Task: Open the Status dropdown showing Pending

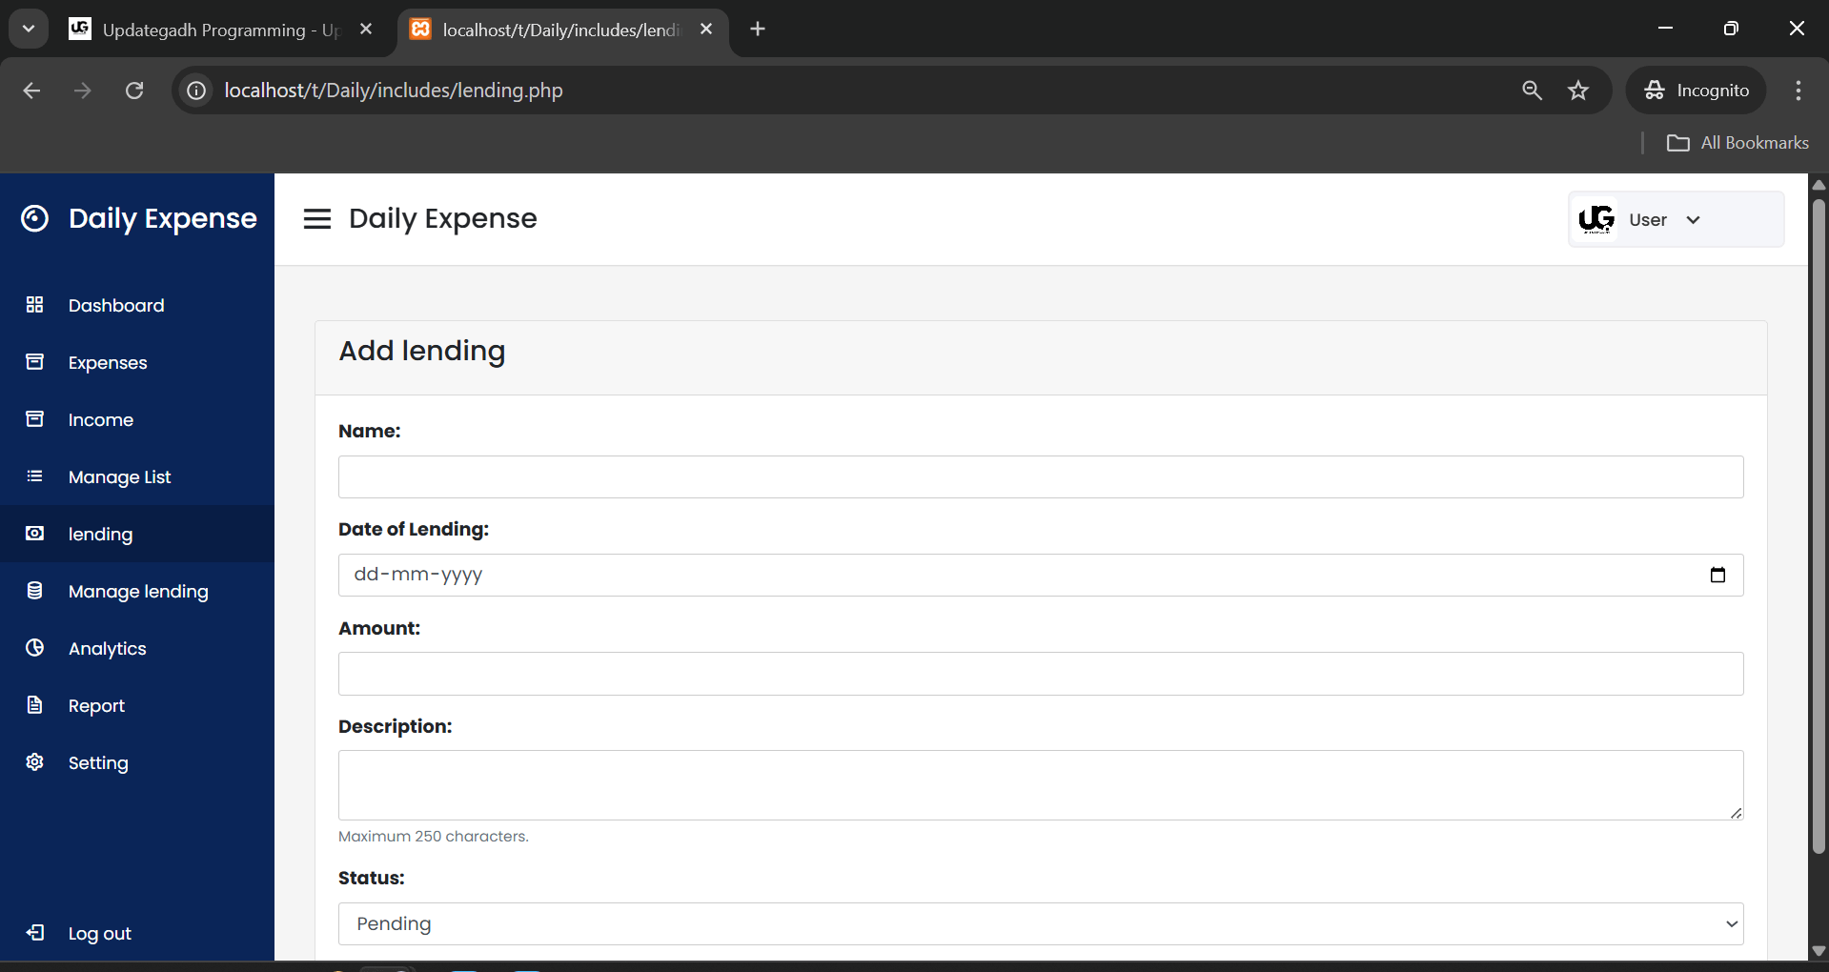Action: pyautogui.click(x=1039, y=923)
